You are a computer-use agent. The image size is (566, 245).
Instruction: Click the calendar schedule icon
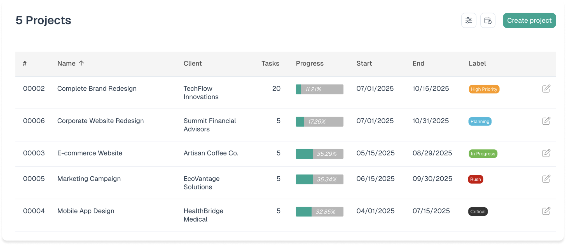tap(488, 20)
